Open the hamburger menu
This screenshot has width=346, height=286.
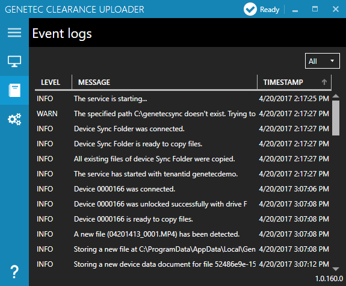pyautogui.click(x=14, y=33)
